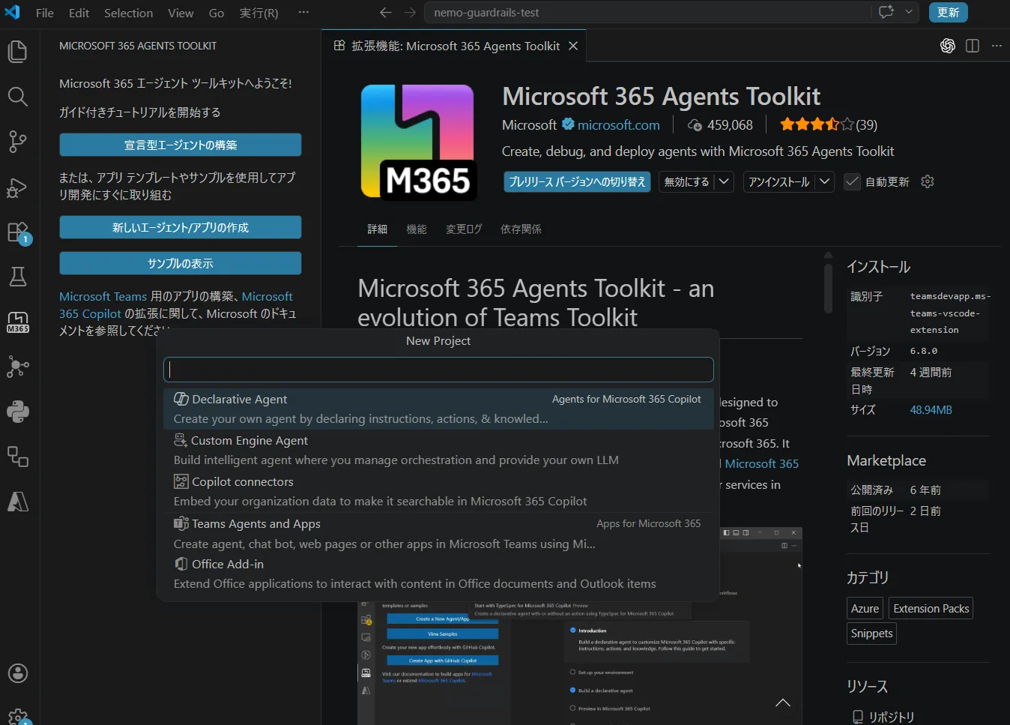The image size is (1010, 725).
Task: Split the editor to the right
Action: (x=973, y=46)
